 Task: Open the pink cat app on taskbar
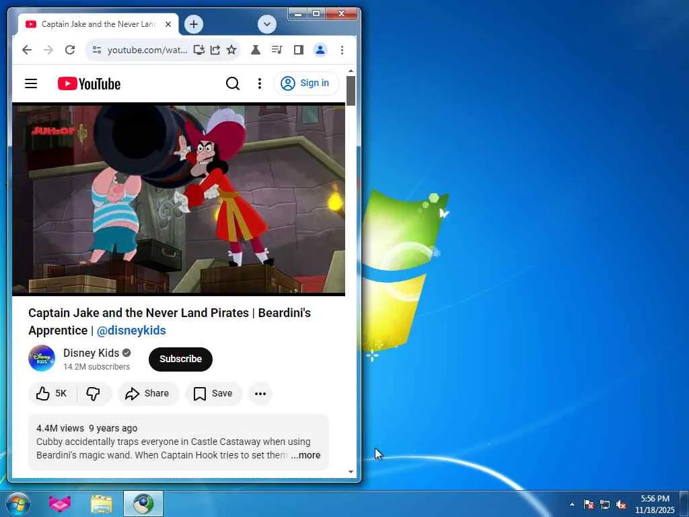coord(60,504)
